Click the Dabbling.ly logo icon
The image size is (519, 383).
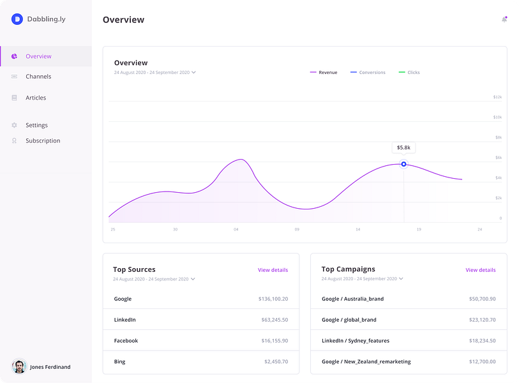pyautogui.click(x=17, y=19)
